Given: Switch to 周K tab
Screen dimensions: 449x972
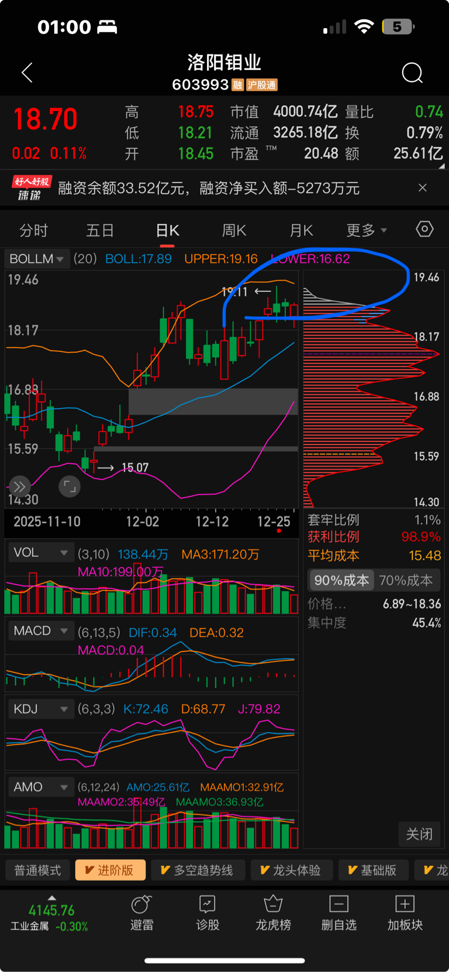Looking at the screenshot, I should coord(234,230).
